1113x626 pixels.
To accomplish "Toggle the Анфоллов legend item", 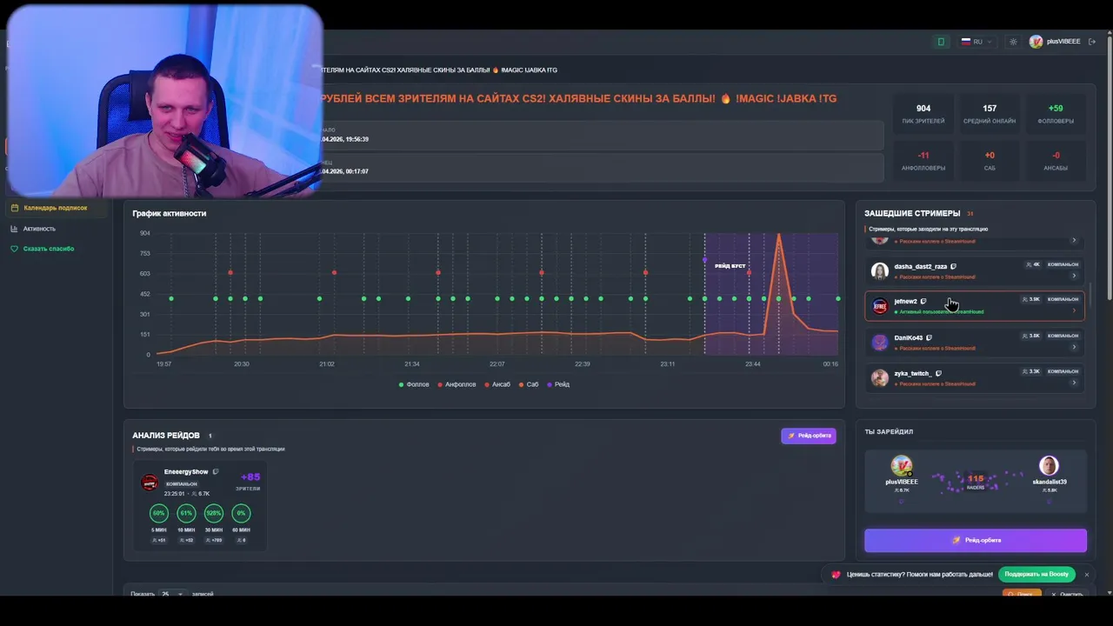I will point(457,384).
